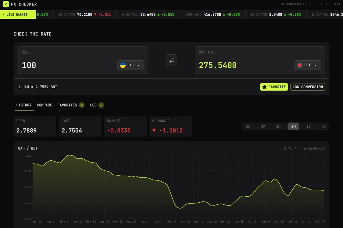
Task: Select the 1Y time range
Action: [x=308, y=127]
